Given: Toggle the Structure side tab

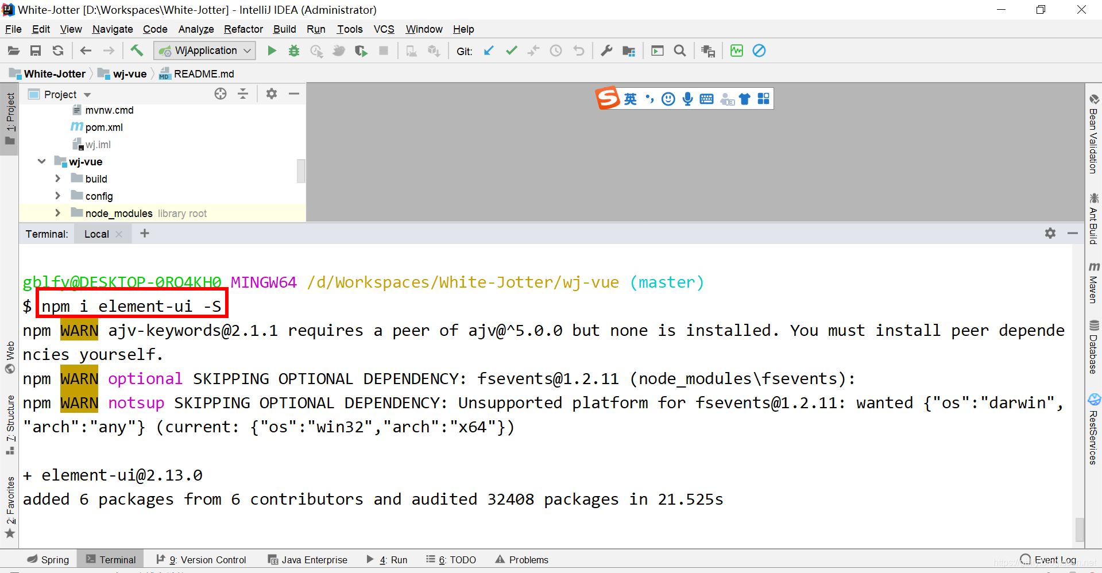Looking at the screenshot, I should click(x=10, y=425).
